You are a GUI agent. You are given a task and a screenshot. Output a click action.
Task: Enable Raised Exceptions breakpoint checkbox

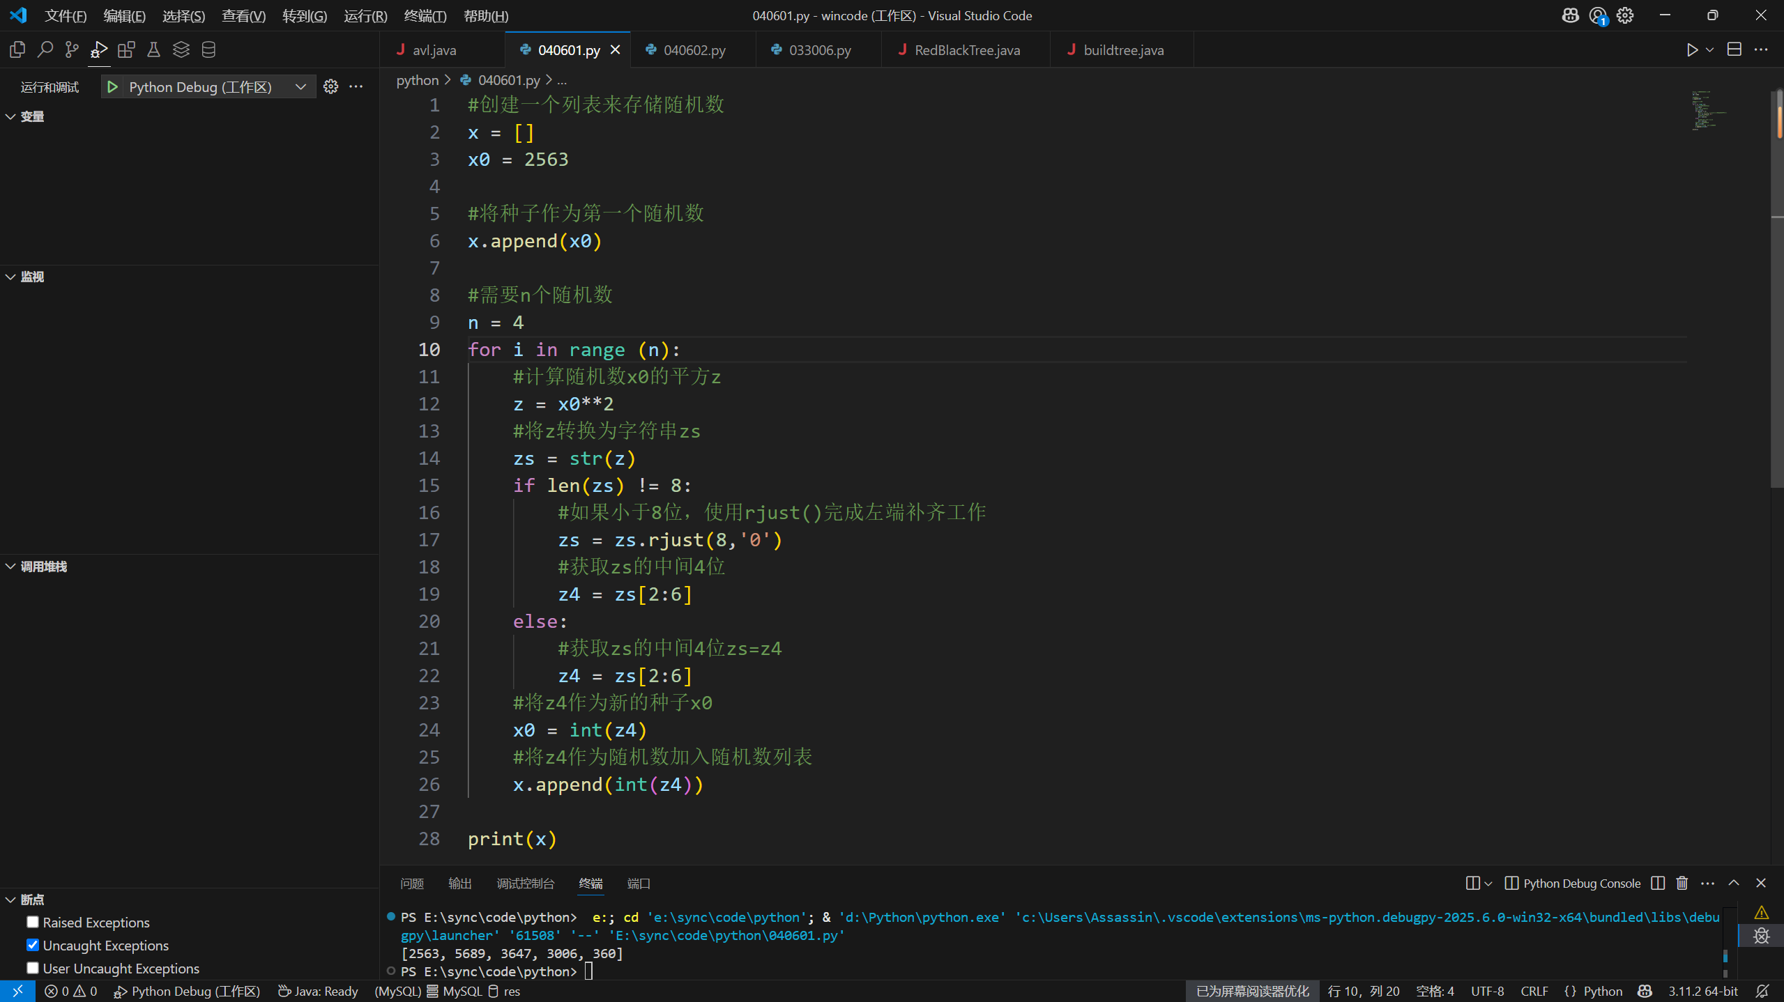pyautogui.click(x=33, y=922)
